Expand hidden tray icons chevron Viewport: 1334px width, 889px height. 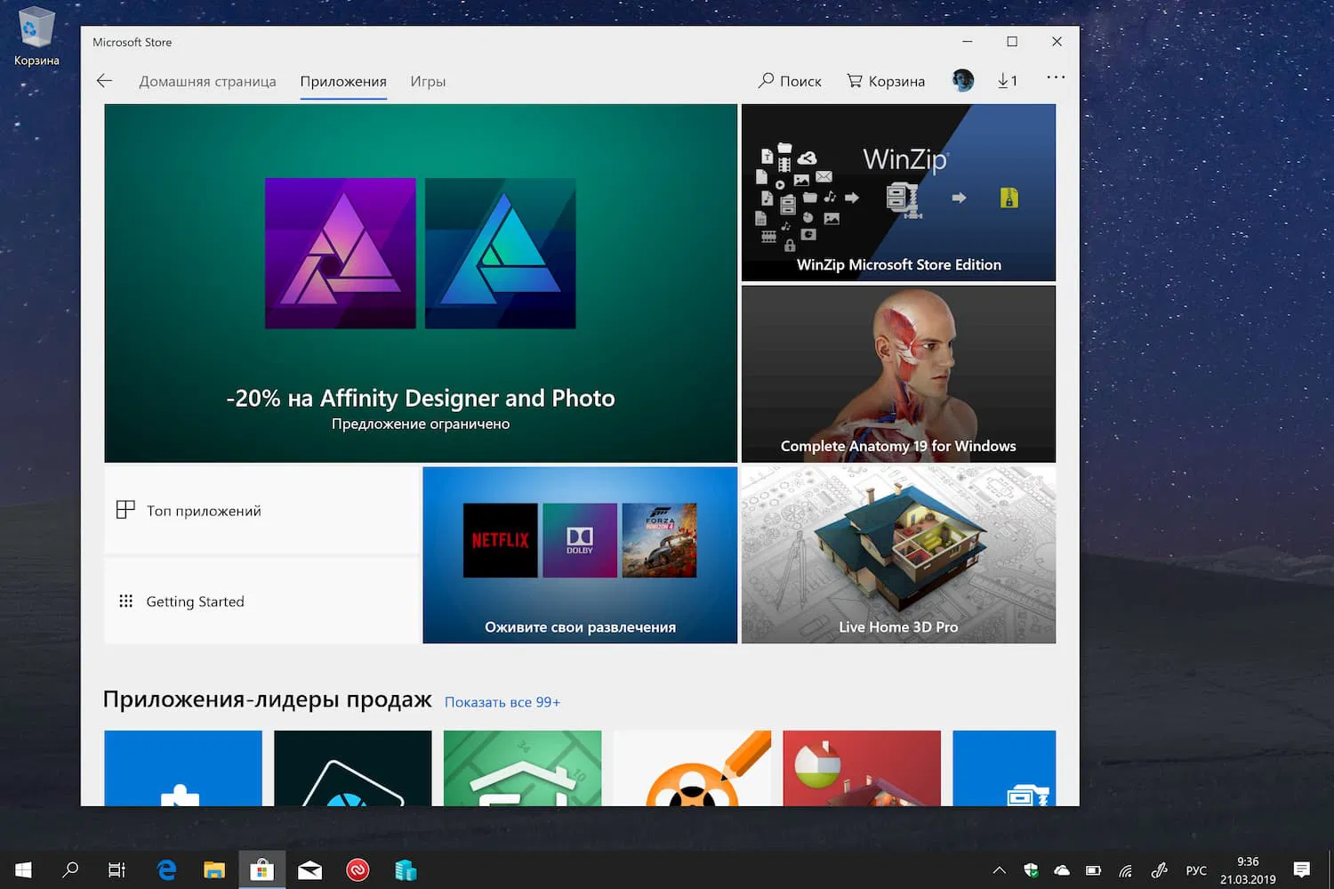coord(999,869)
